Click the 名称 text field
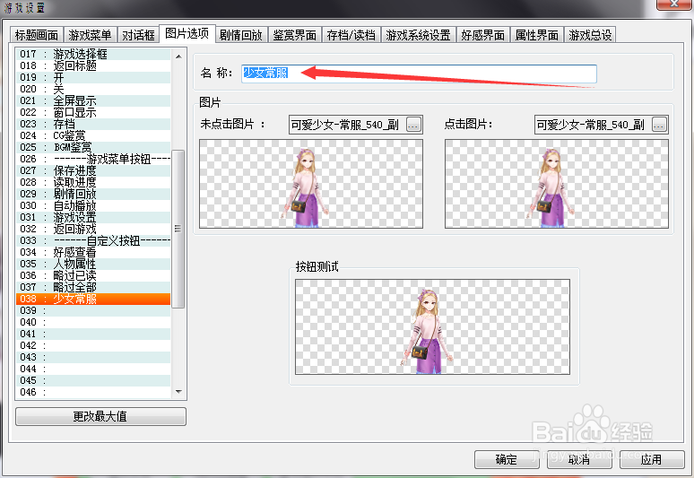The width and height of the screenshot is (694, 478). [x=419, y=74]
